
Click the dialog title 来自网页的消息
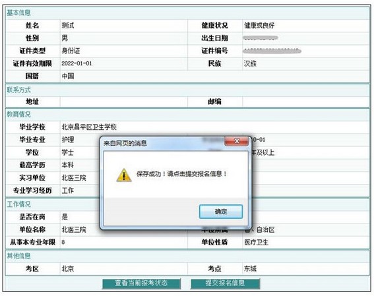[x=125, y=143]
